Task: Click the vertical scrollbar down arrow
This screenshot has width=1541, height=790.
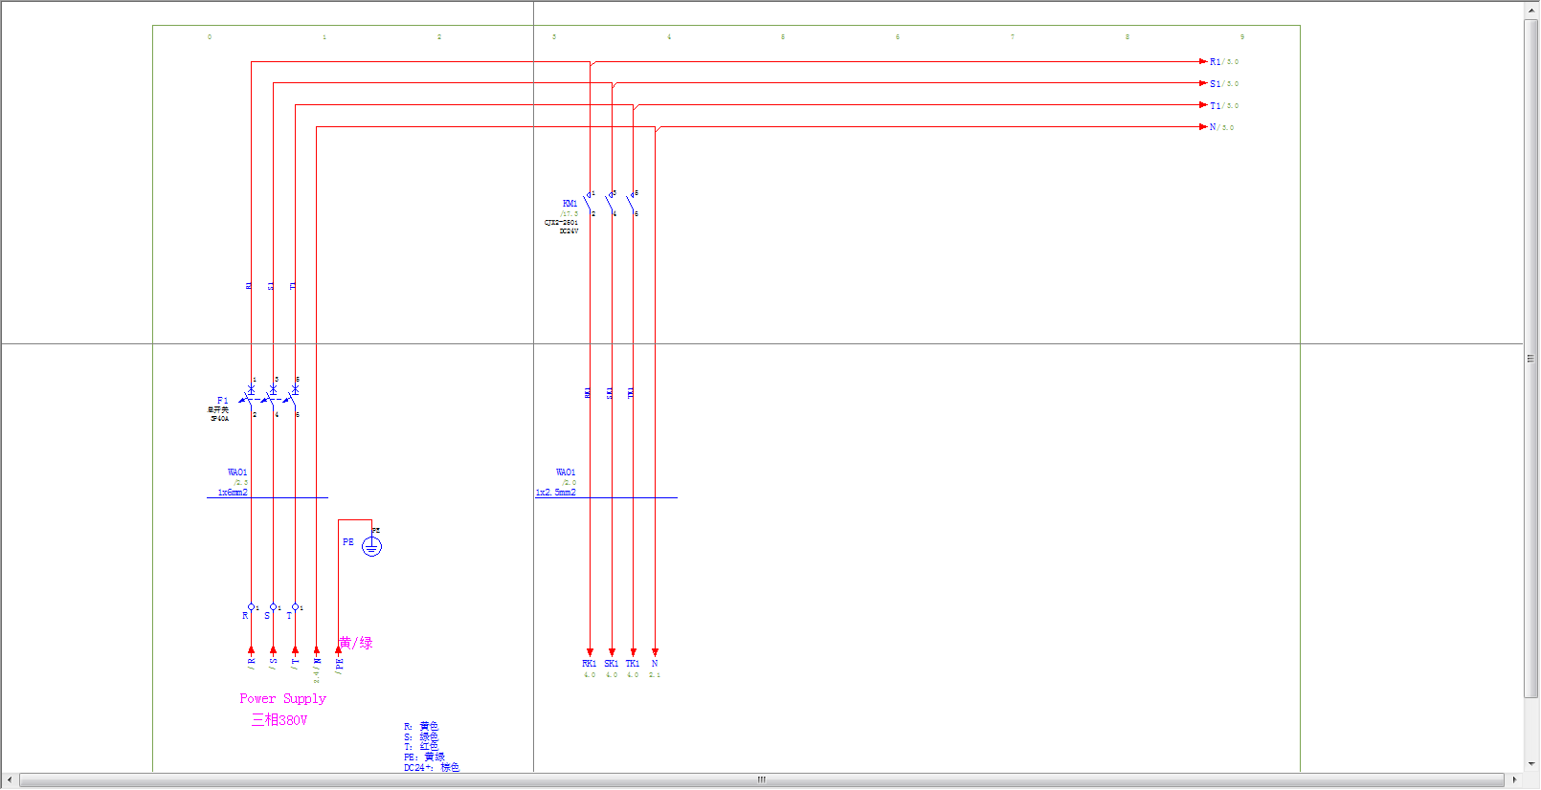Action: point(1530,763)
